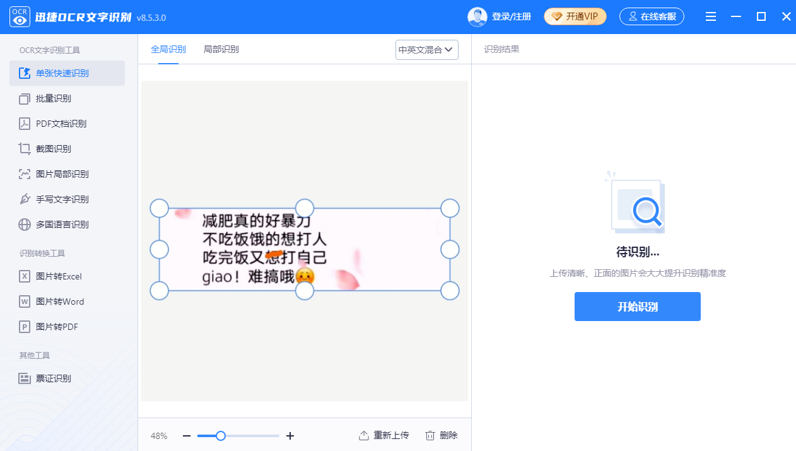Viewport: 796px width, 451px height.
Task: Open 票证识别 ticket icon
Action: 25,378
